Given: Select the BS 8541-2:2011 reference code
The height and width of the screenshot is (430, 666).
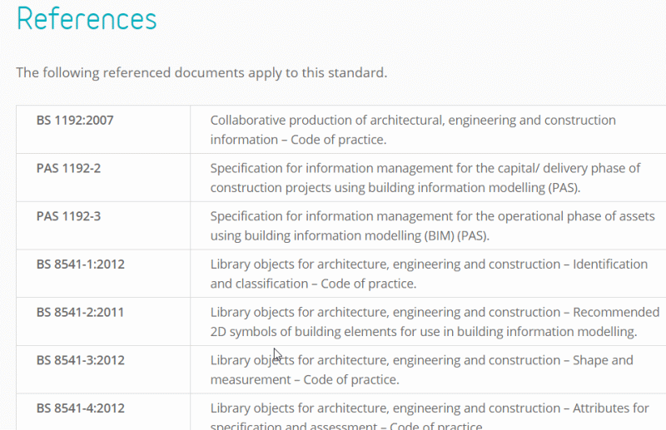Looking at the screenshot, I should (x=80, y=312).
